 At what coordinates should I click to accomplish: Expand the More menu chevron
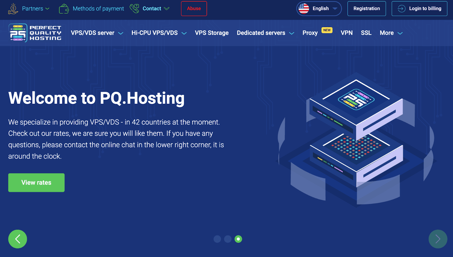pyautogui.click(x=400, y=33)
